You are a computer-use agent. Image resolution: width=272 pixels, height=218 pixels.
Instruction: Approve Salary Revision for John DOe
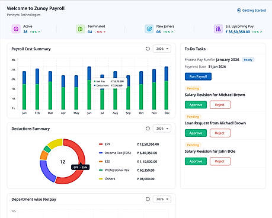(196, 161)
